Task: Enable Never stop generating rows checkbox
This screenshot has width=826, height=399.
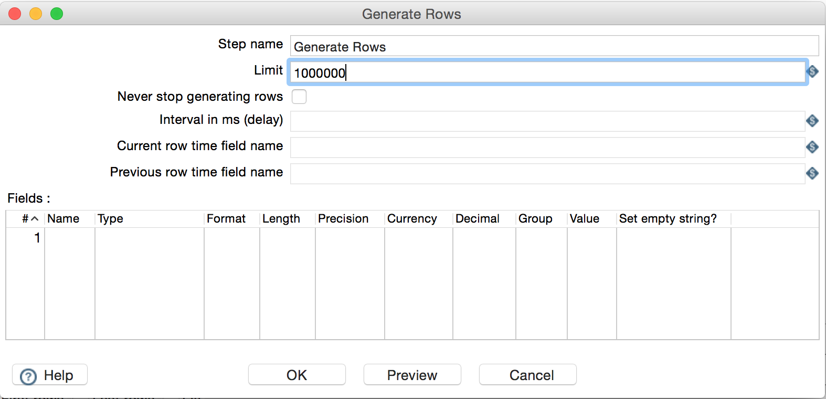Action: point(299,97)
